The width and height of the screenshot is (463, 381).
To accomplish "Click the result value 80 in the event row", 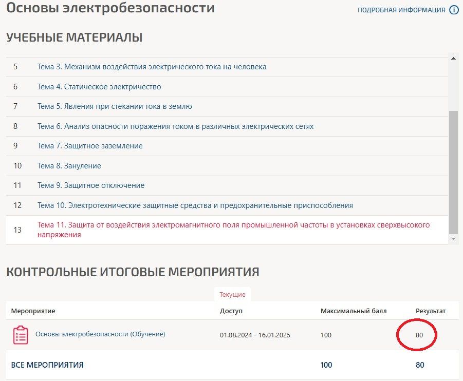I will pos(419,335).
